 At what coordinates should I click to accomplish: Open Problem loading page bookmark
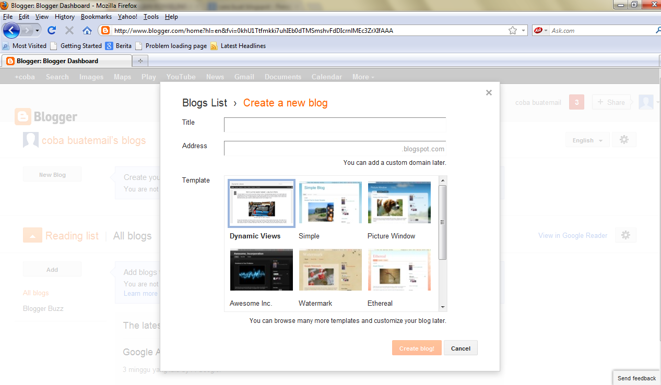171,46
